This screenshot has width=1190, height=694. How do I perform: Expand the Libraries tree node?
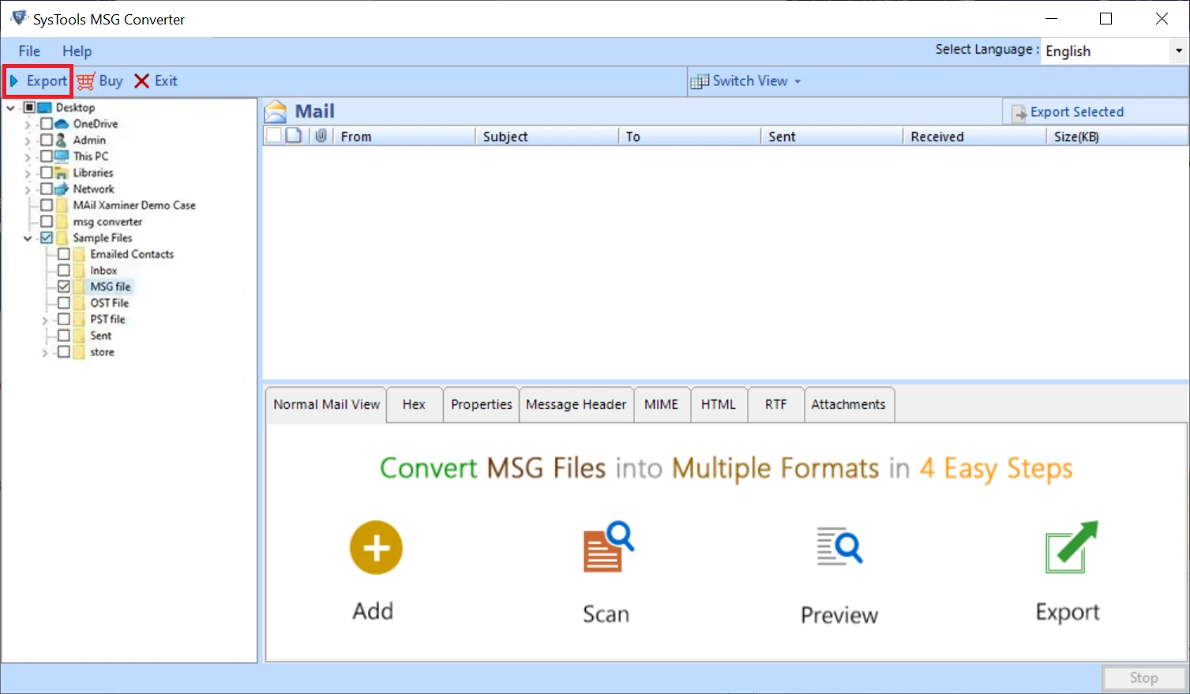click(x=28, y=173)
